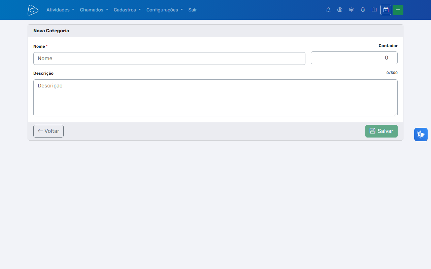This screenshot has width=431, height=269.
Task: Go back with the Voltar button
Action: (48, 131)
